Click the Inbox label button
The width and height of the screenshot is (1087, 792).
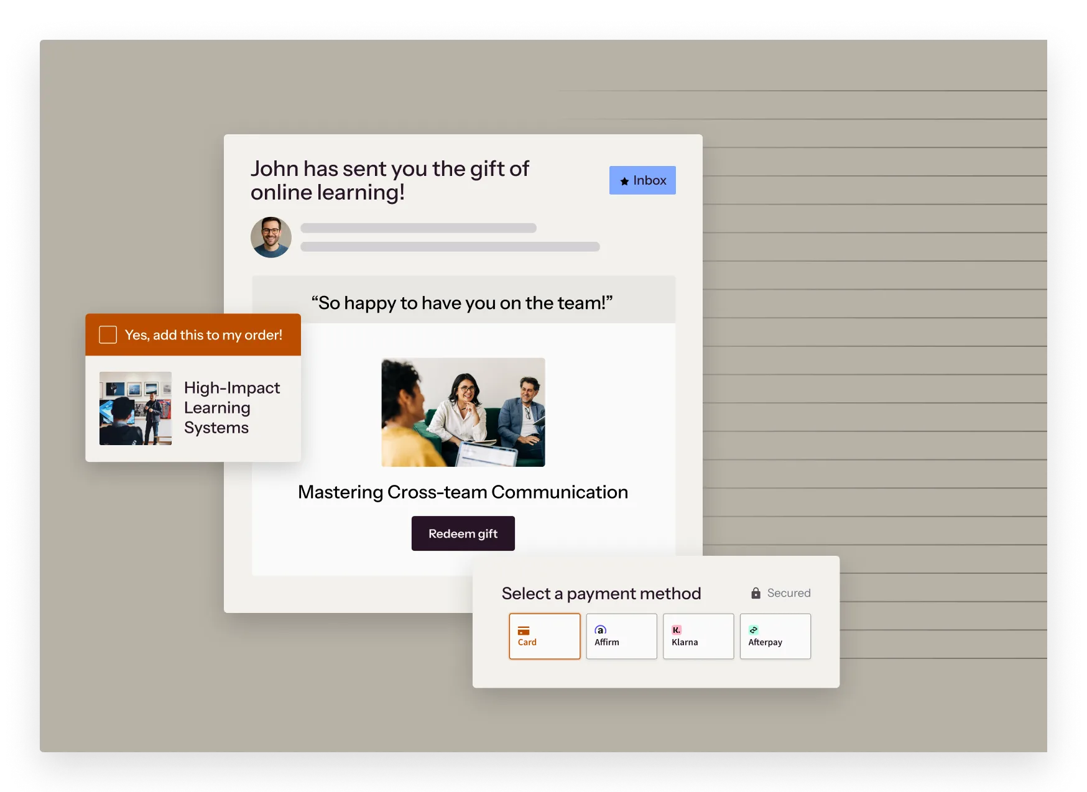642,180
